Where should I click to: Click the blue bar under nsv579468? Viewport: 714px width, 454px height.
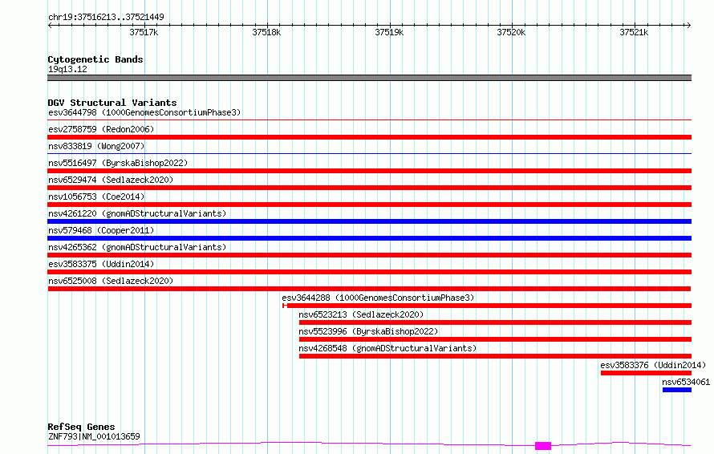coord(369,238)
